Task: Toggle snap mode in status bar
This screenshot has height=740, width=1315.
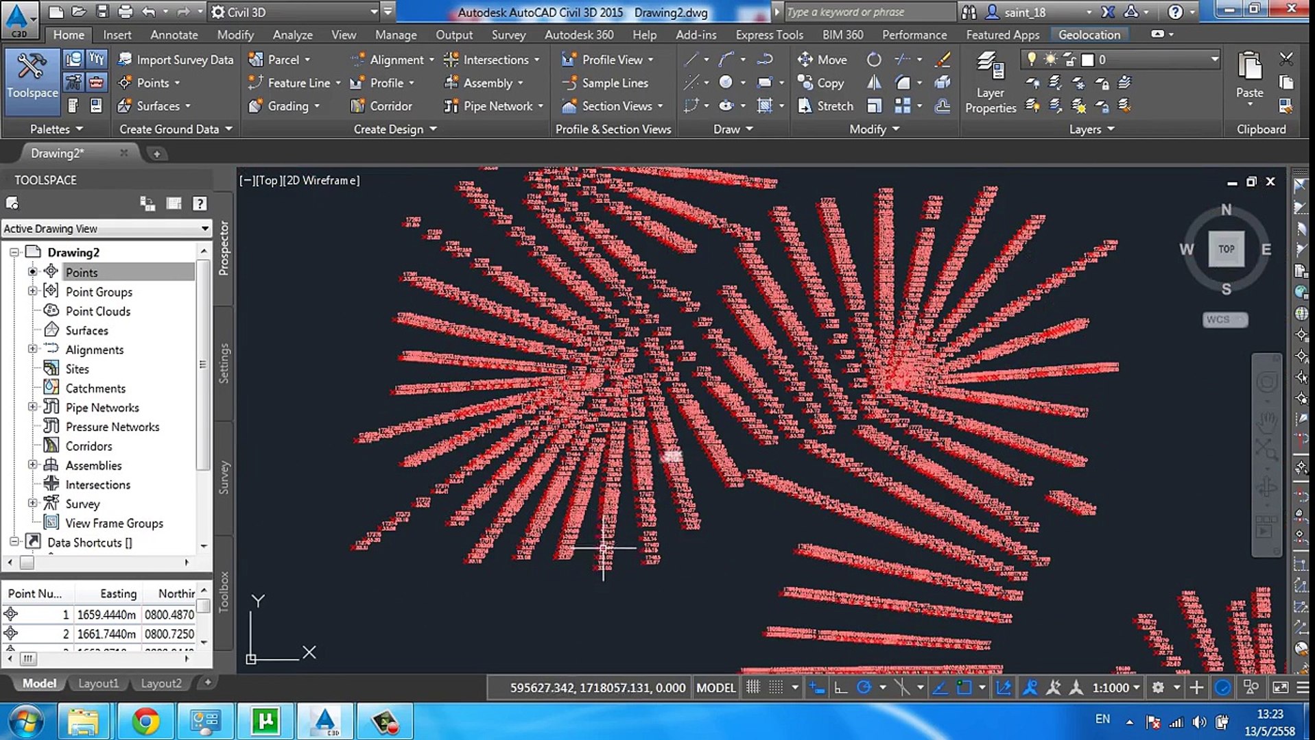Action: [x=776, y=687]
